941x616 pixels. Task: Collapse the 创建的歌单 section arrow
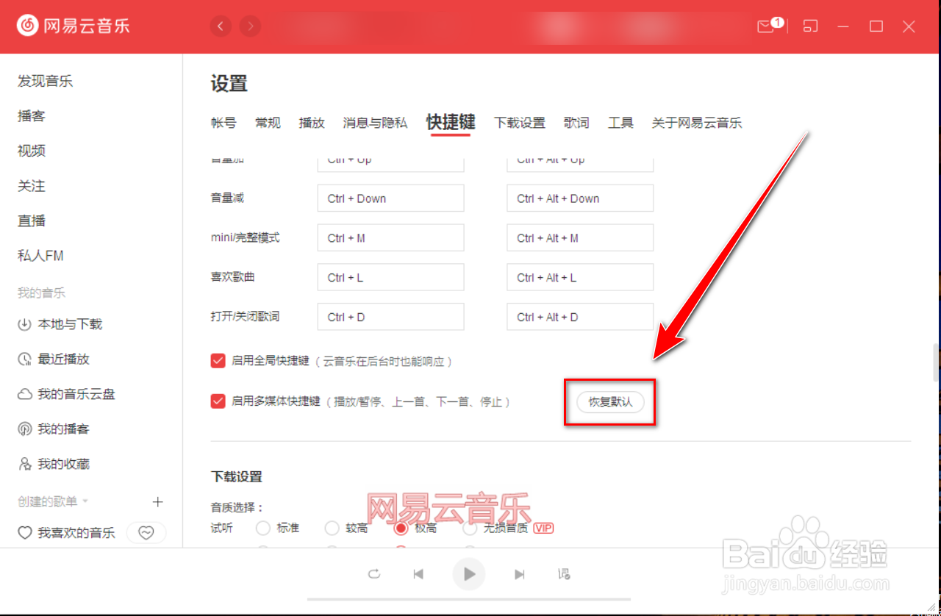[85, 501]
